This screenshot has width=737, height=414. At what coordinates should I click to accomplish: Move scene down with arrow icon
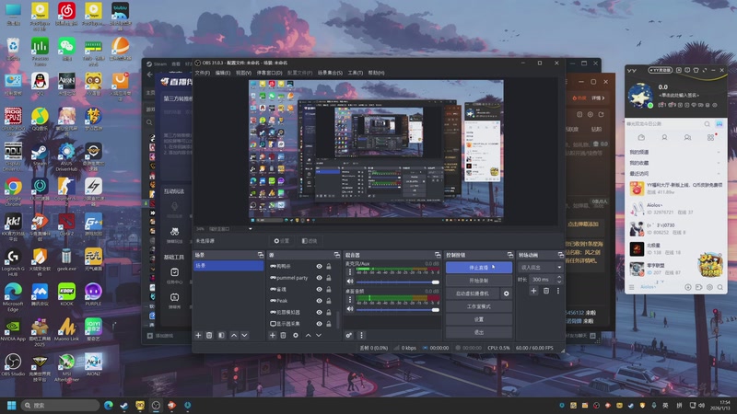[x=244, y=335]
